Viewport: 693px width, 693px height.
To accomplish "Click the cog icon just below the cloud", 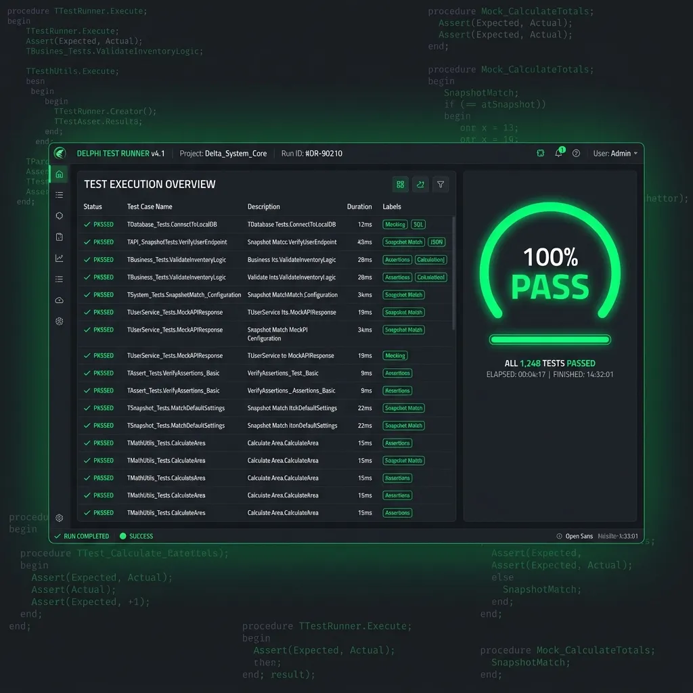I will (x=60, y=321).
